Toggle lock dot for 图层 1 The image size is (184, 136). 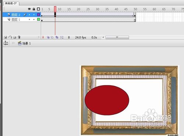click(34, 20)
